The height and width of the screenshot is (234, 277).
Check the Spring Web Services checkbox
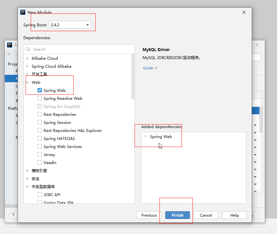tap(40, 146)
